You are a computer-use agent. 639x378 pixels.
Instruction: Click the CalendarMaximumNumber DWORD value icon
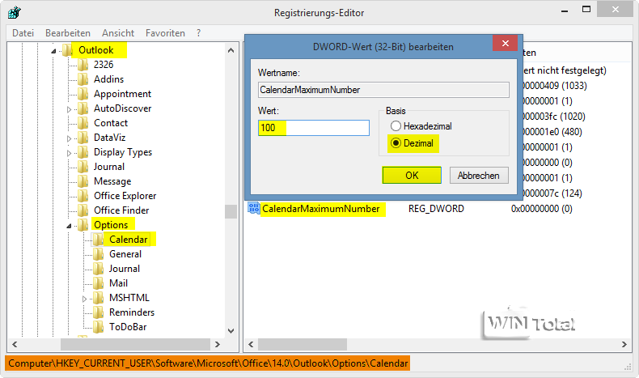tap(253, 209)
